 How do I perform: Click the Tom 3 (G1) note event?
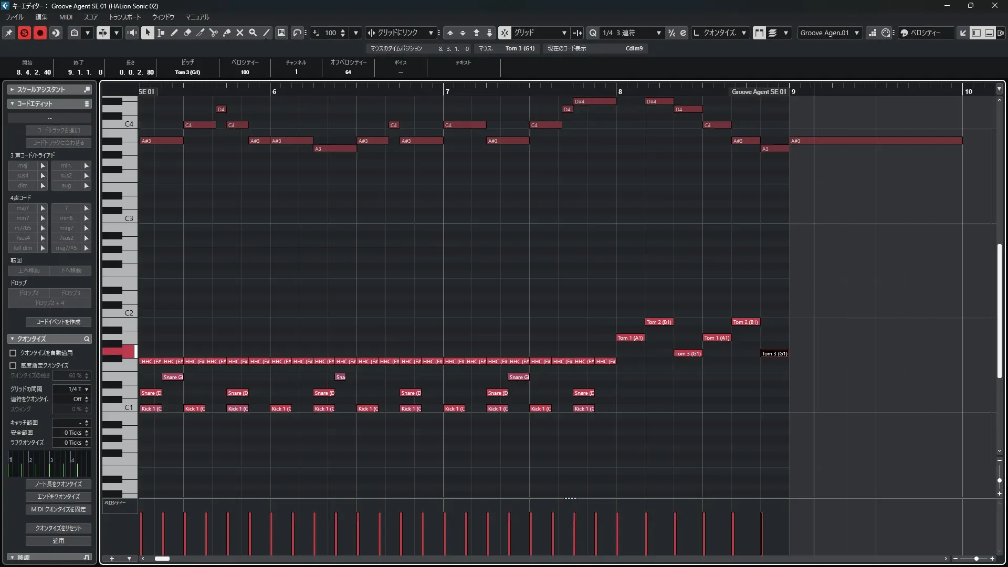774,353
